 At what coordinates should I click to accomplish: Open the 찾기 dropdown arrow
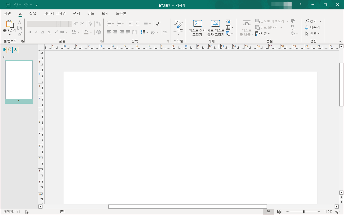320,21
